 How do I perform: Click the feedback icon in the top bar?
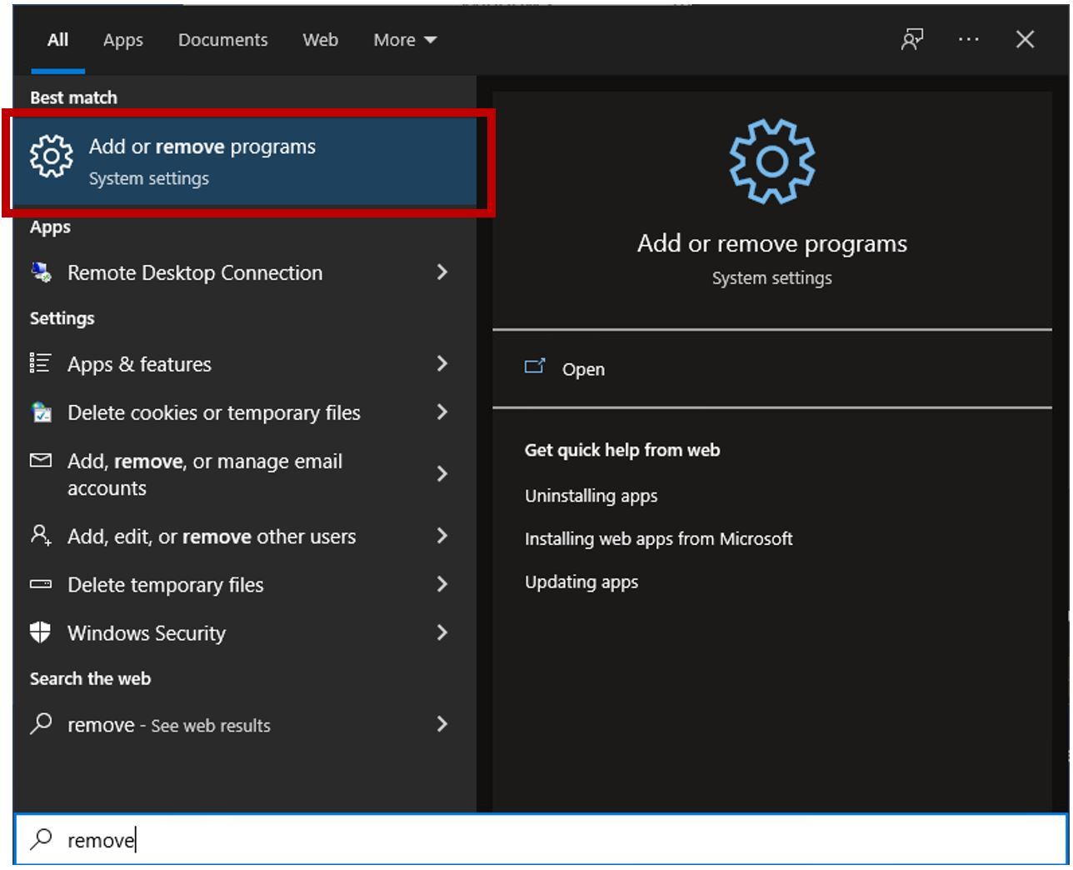[912, 39]
